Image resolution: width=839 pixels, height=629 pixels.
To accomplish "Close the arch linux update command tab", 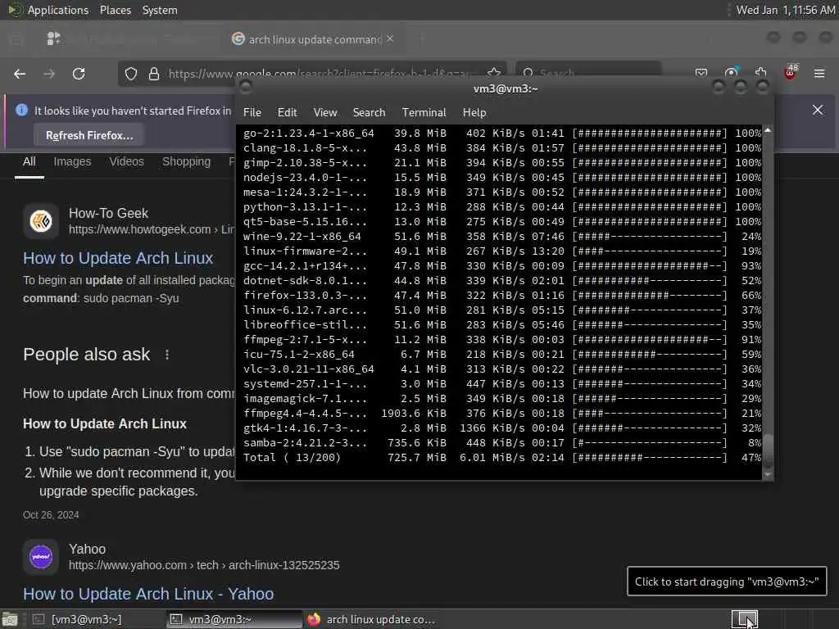I will [390, 38].
